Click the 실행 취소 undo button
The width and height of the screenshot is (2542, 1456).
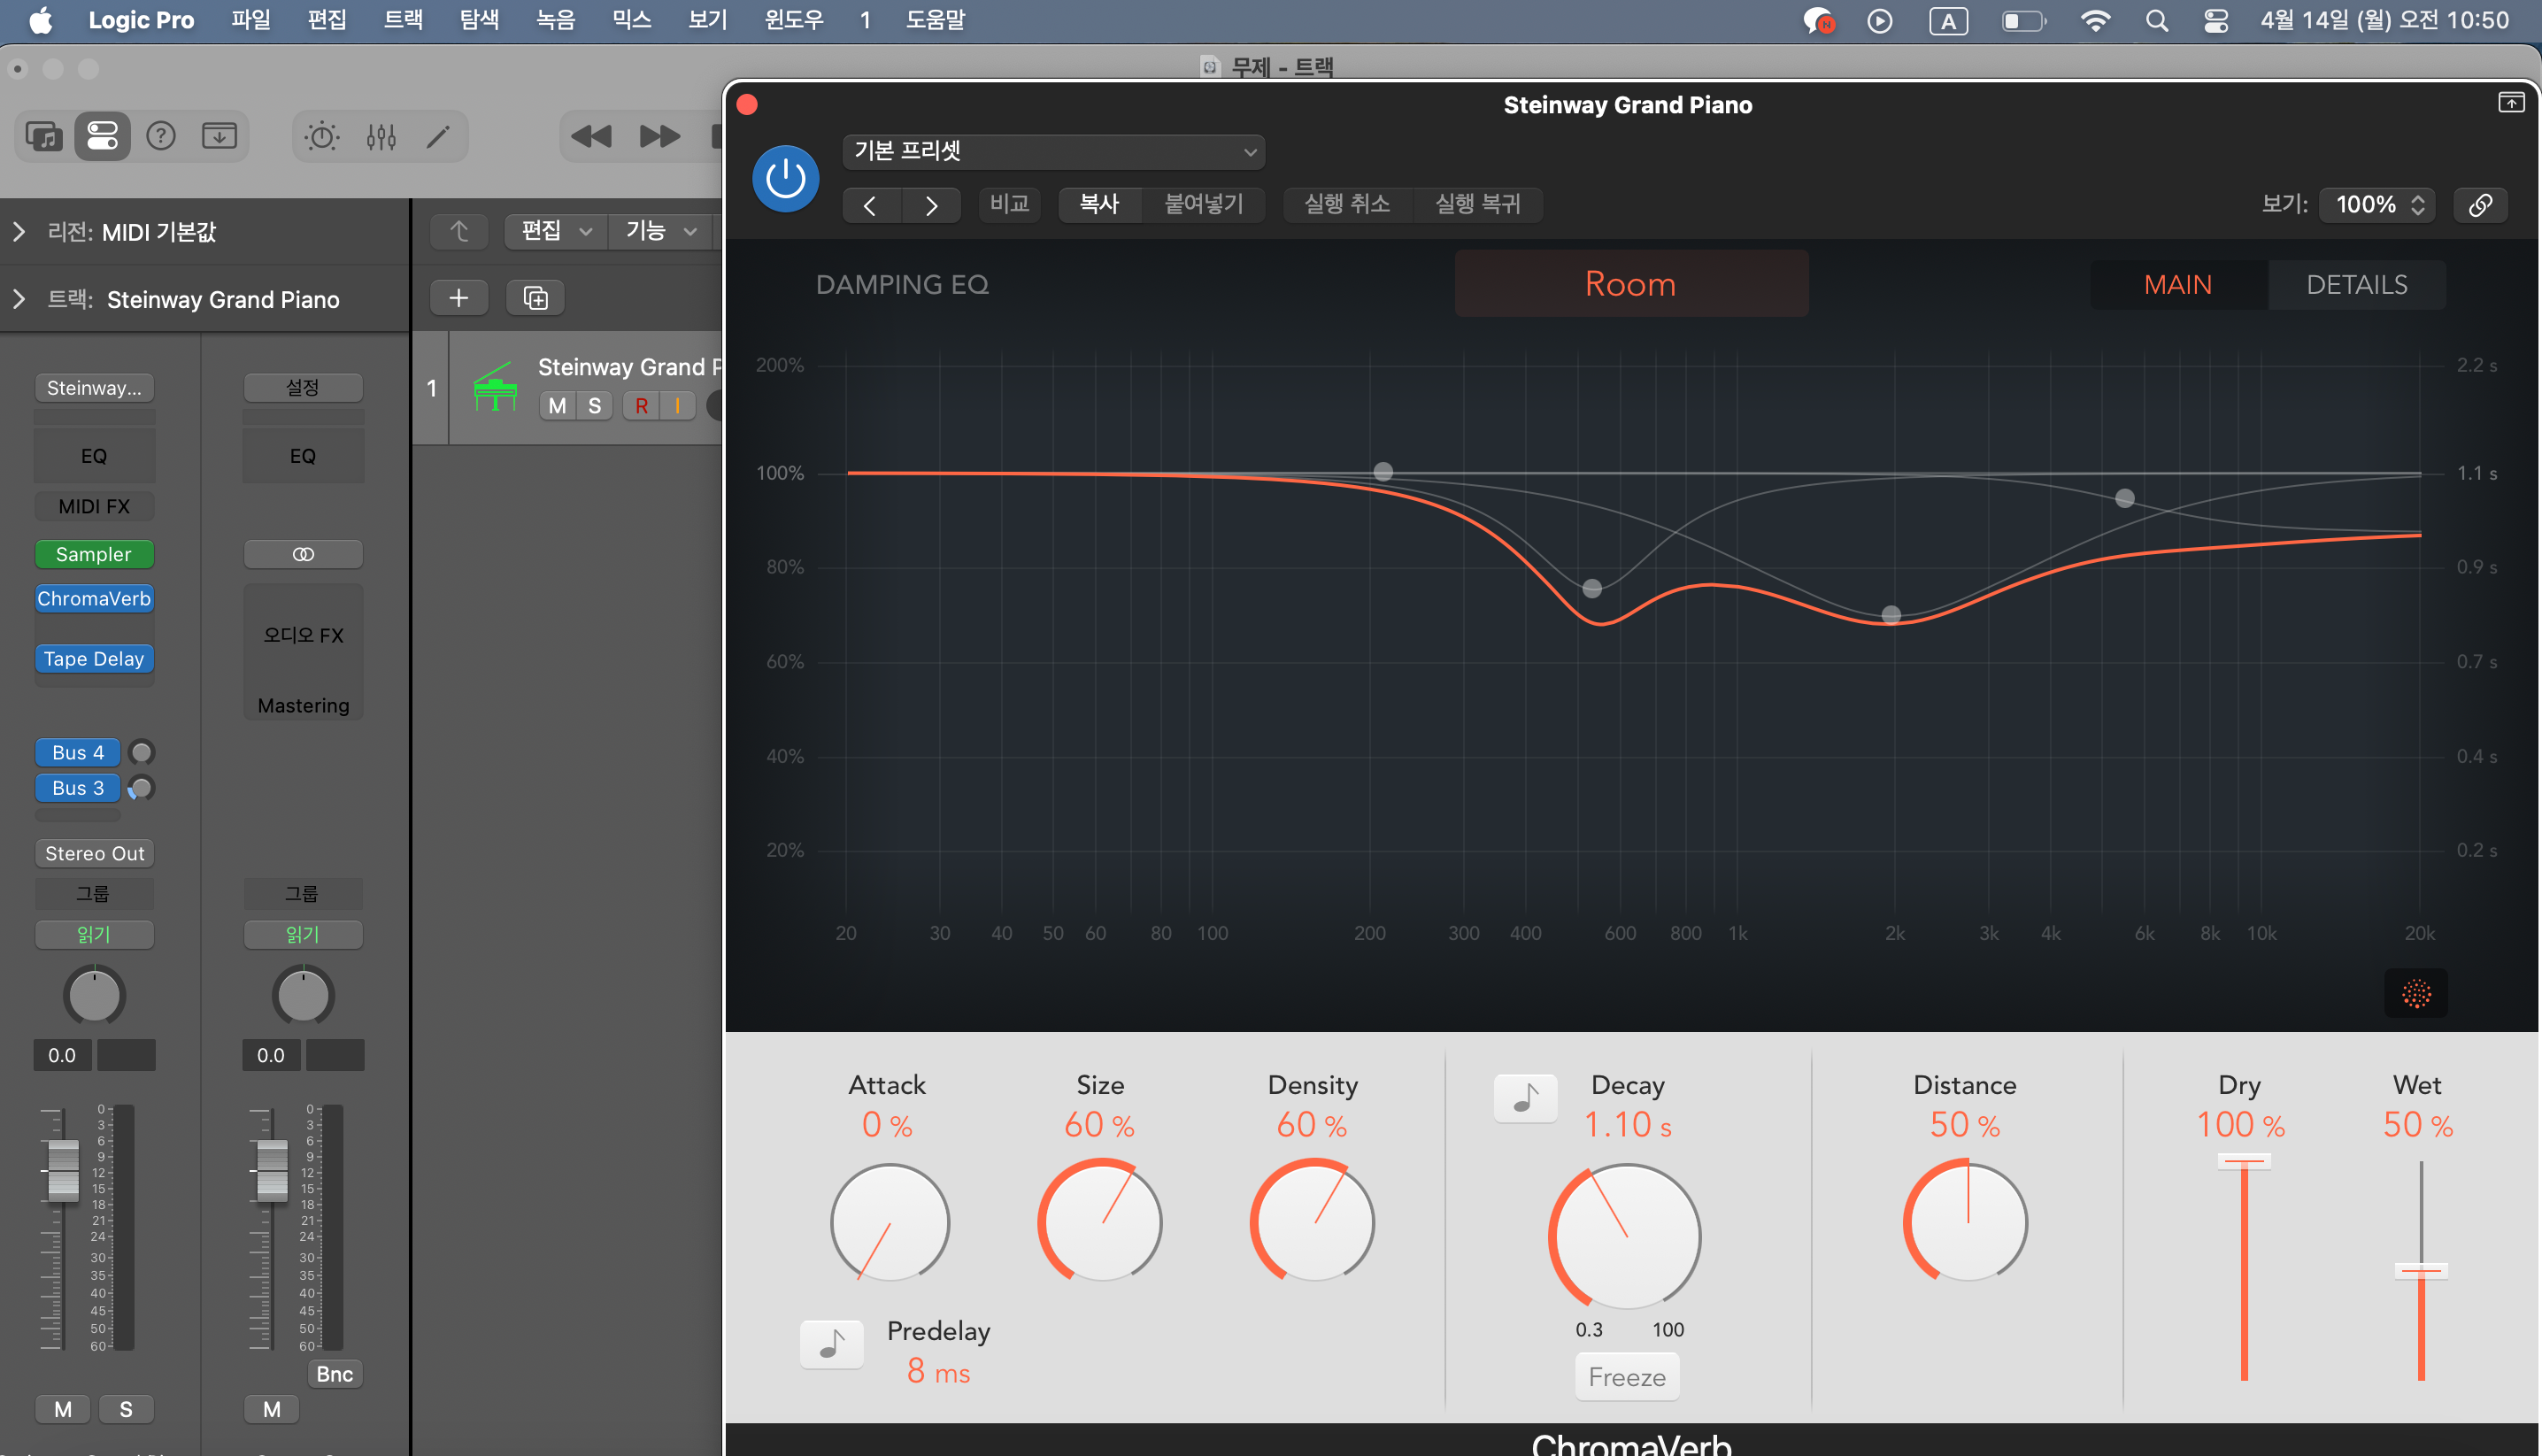pyautogui.click(x=1347, y=204)
